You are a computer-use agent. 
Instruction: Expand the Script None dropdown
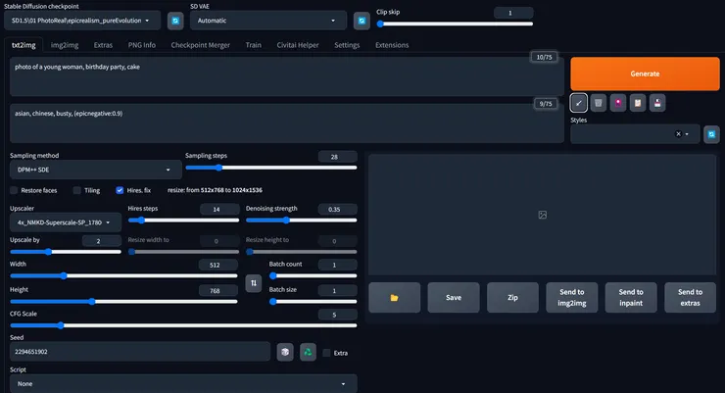pyautogui.click(x=183, y=384)
